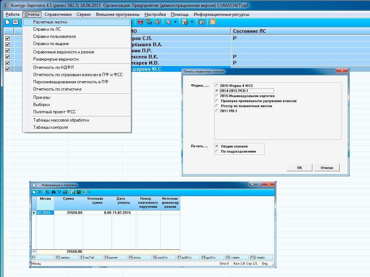Expand the dropdown arrow beside the settings table icon
This screenshot has height=277, width=370.
pos(192,22)
